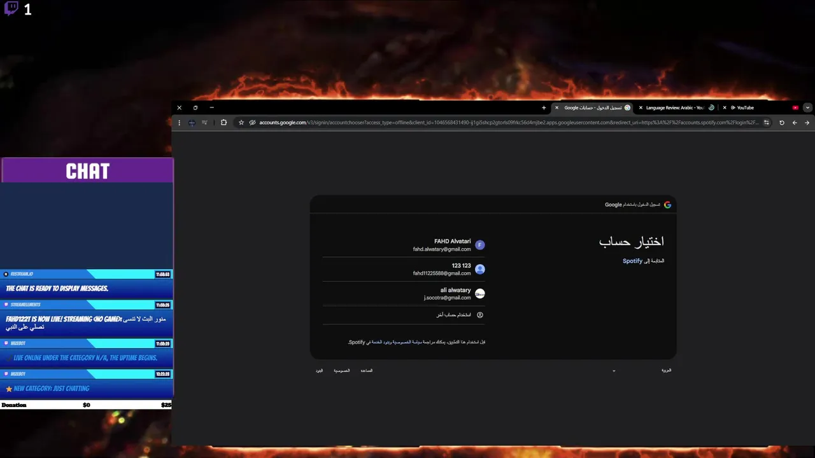Click 'The chat is ready to display messages'
This screenshot has width=815, height=458.
pyautogui.click(x=57, y=288)
